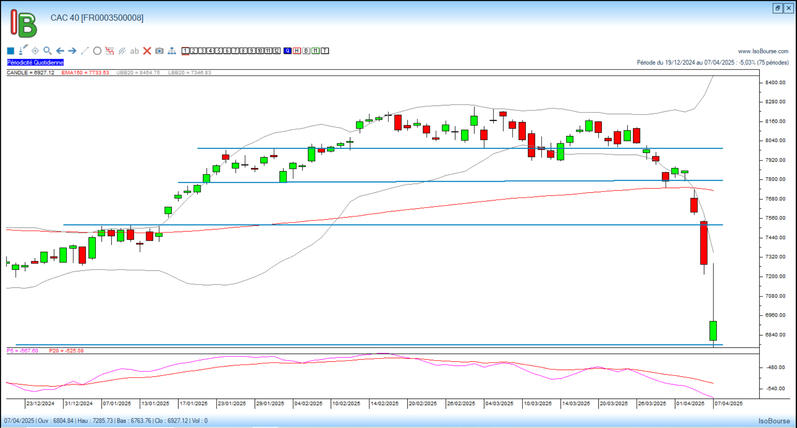
Task: Select numbered preset 6
Action: point(227,51)
